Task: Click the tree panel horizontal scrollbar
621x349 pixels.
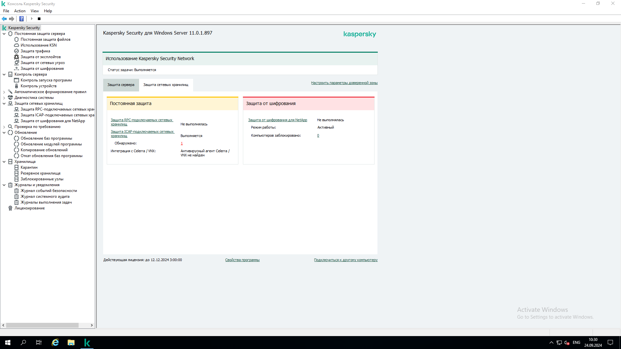Action: click(42, 325)
